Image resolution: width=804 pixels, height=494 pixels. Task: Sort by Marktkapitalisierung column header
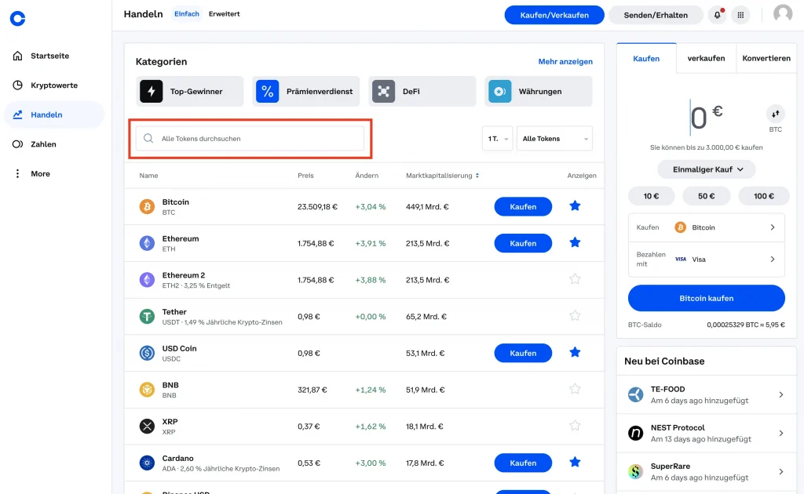[x=443, y=176]
